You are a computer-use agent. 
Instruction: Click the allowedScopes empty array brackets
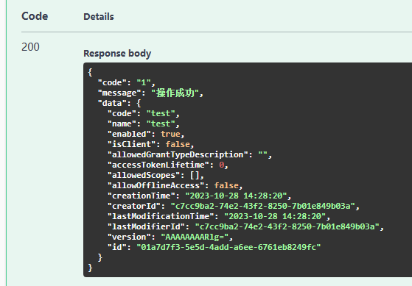tap(195, 175)
